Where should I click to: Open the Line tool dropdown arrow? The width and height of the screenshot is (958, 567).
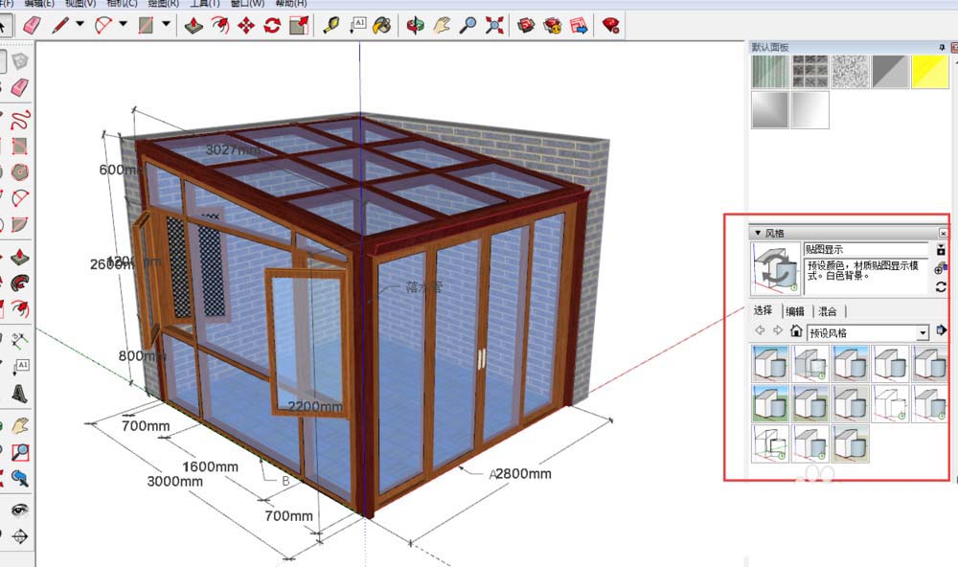click(x=80, y=25)
